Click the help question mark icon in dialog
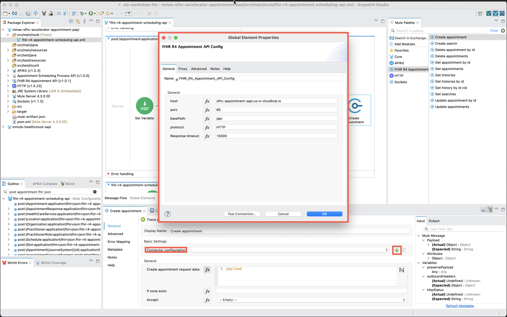 [x=168, y=214]
